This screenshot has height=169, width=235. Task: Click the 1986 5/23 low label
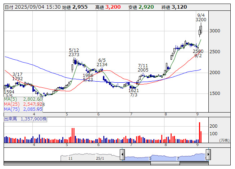(88, 78)
